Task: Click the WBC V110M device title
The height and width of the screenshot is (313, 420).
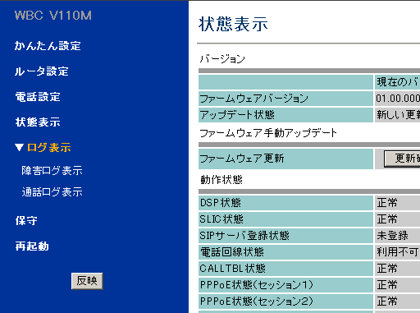Action: [x=53, y=16]
